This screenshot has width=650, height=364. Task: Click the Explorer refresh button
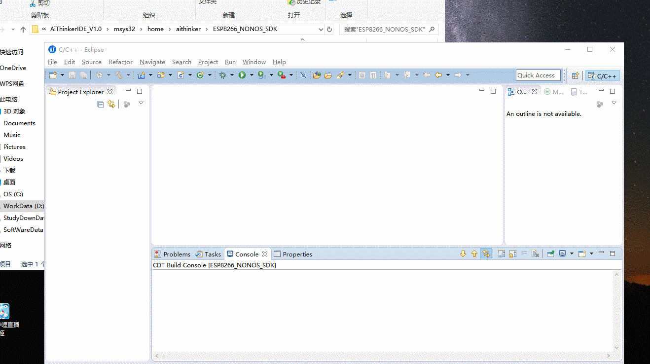click(329, 29)
